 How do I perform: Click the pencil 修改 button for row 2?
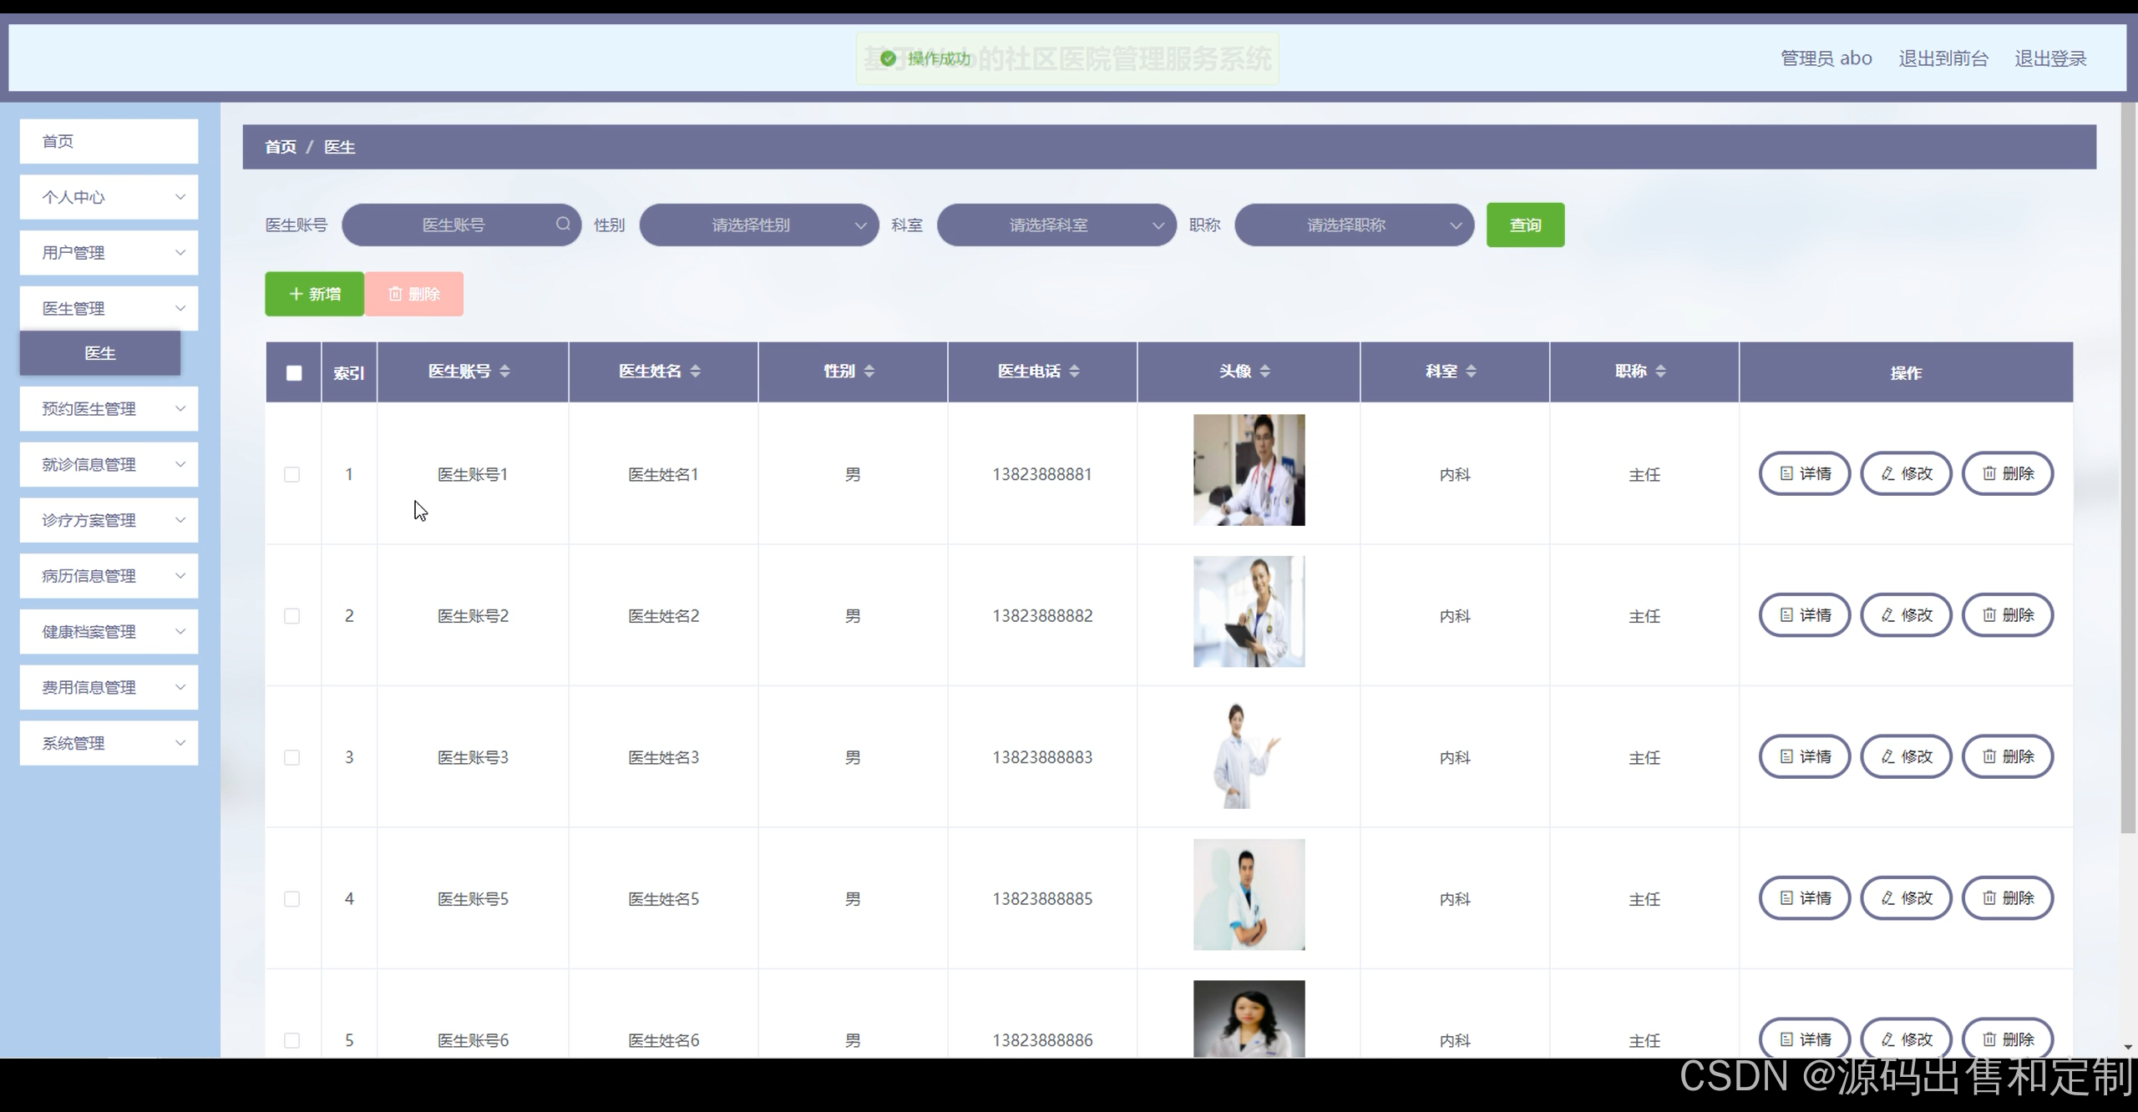(1906, 615)
